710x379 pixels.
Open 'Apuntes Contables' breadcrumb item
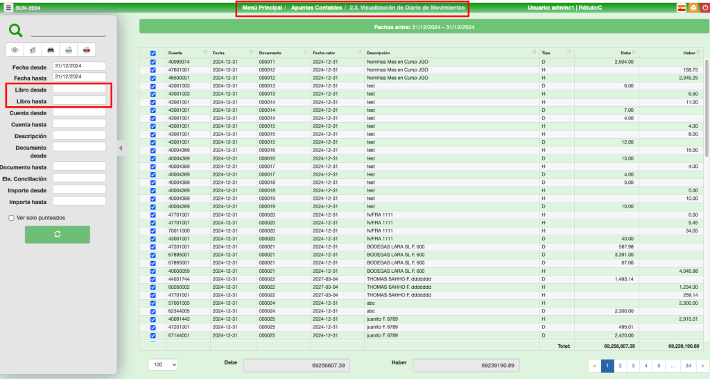(x=316, y=8)
